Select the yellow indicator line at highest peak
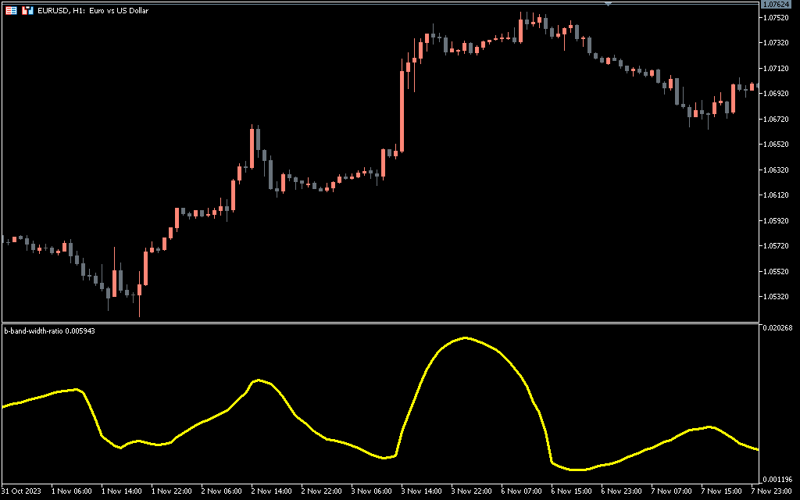Viewport: 800px width, 500px height. click(x=466, y=337)
